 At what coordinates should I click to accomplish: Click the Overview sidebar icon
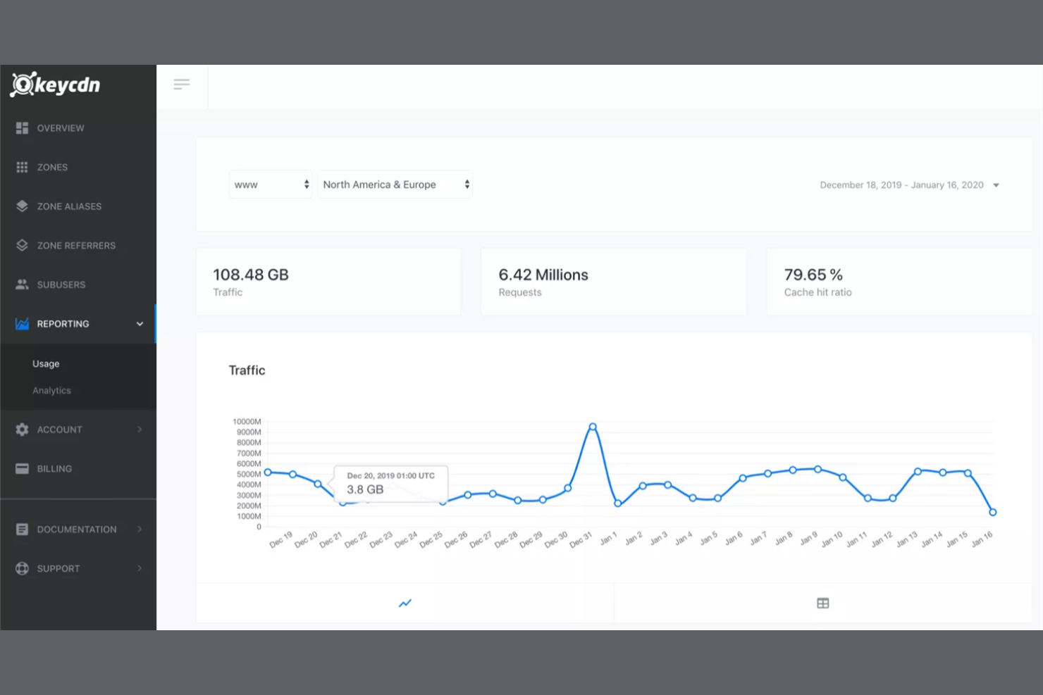point(21,127)
